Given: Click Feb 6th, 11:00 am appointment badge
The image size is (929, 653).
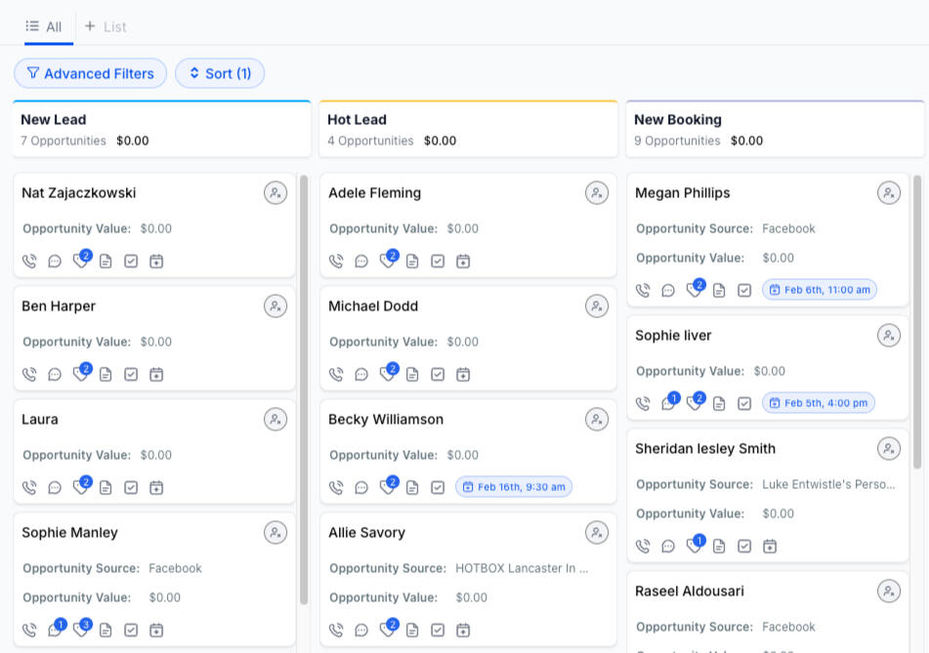Looking at the screenshot, I should click(820, 290).
